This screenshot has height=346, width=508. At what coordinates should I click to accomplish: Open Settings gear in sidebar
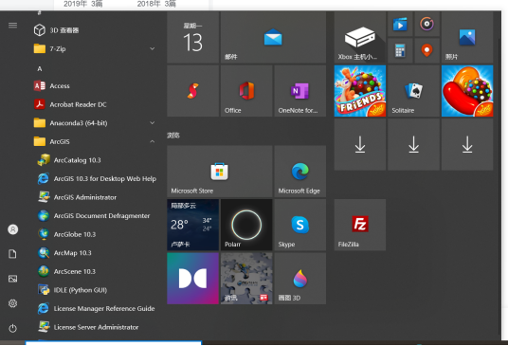coord(12,303)
